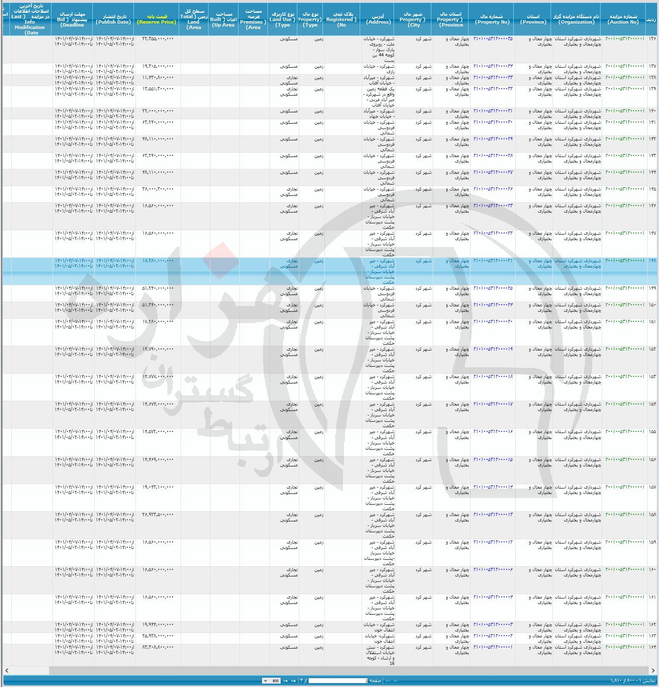Sort by the Reserve Price column header
Screen dimensions: 659x687
click(x=157, y=19)
